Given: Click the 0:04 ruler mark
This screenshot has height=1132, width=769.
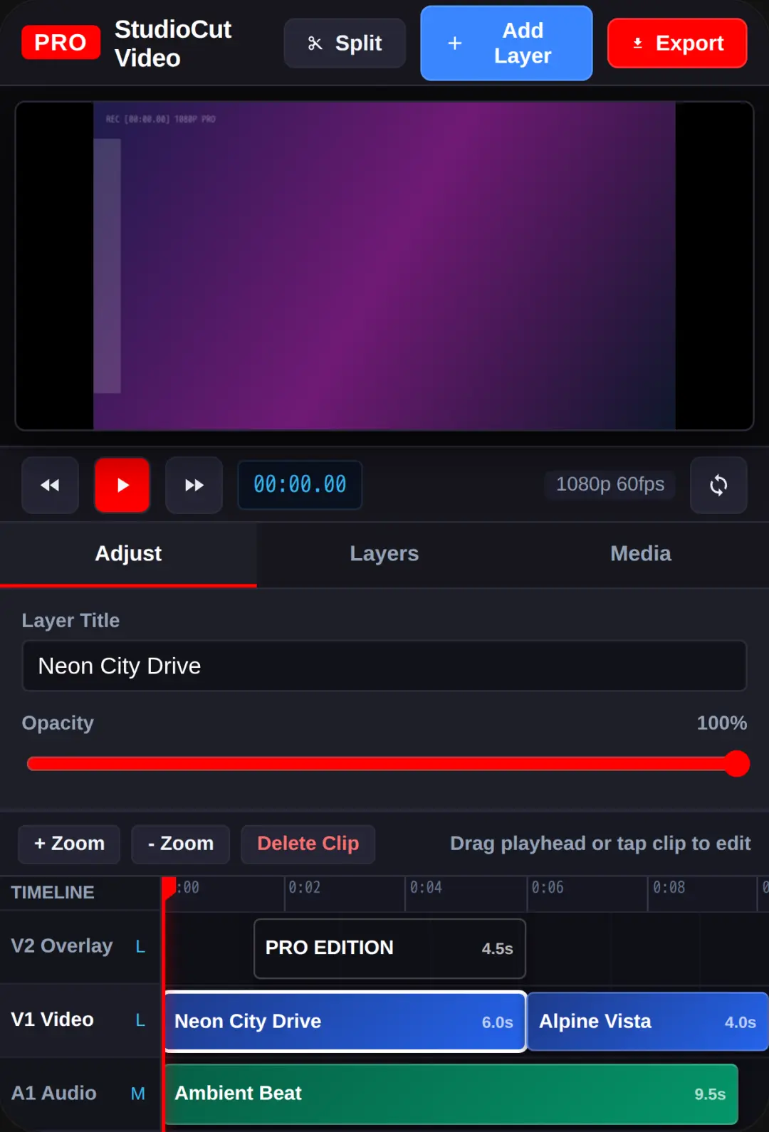Looking at the screenshot, I should 426,888.
